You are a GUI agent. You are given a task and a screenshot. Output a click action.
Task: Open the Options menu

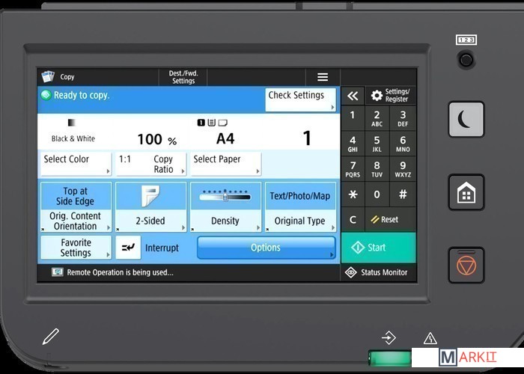[266, 248]
